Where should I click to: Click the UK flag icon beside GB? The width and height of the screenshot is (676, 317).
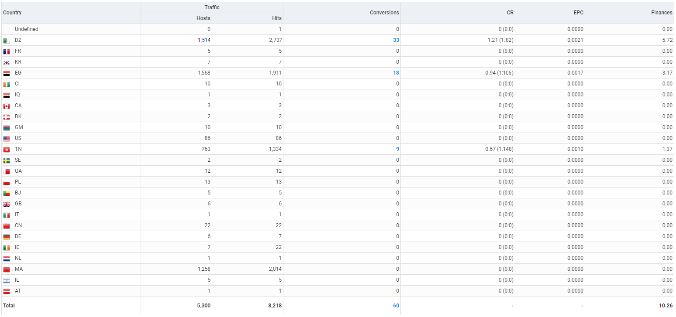coord(7,204)
